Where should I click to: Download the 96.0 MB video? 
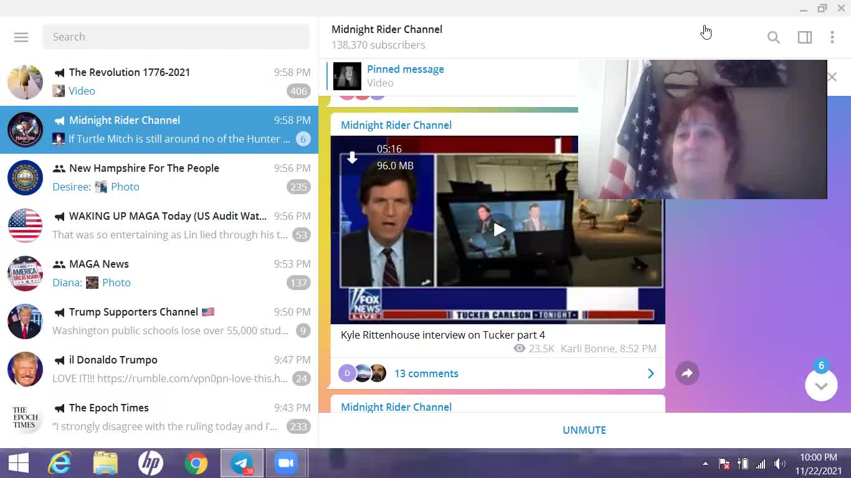352,157
